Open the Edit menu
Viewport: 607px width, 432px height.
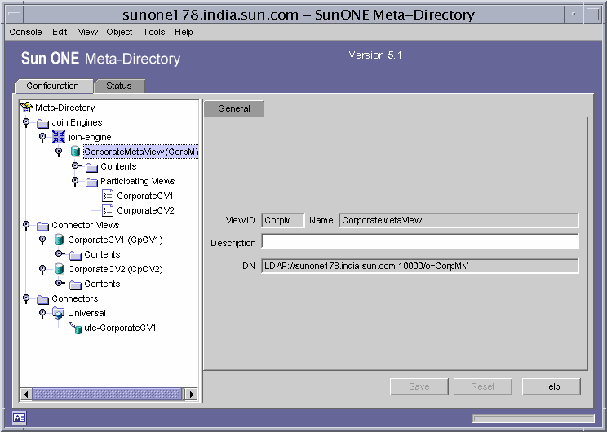60,32
